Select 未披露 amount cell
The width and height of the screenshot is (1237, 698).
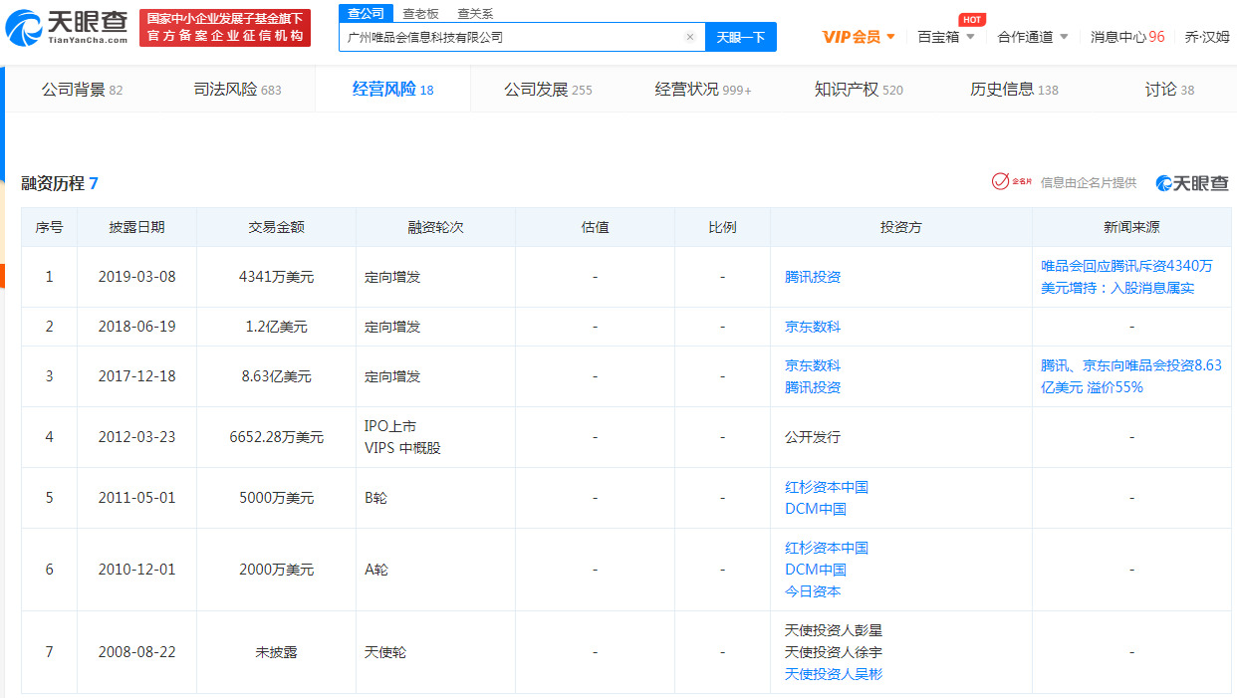tap(277, 652)
